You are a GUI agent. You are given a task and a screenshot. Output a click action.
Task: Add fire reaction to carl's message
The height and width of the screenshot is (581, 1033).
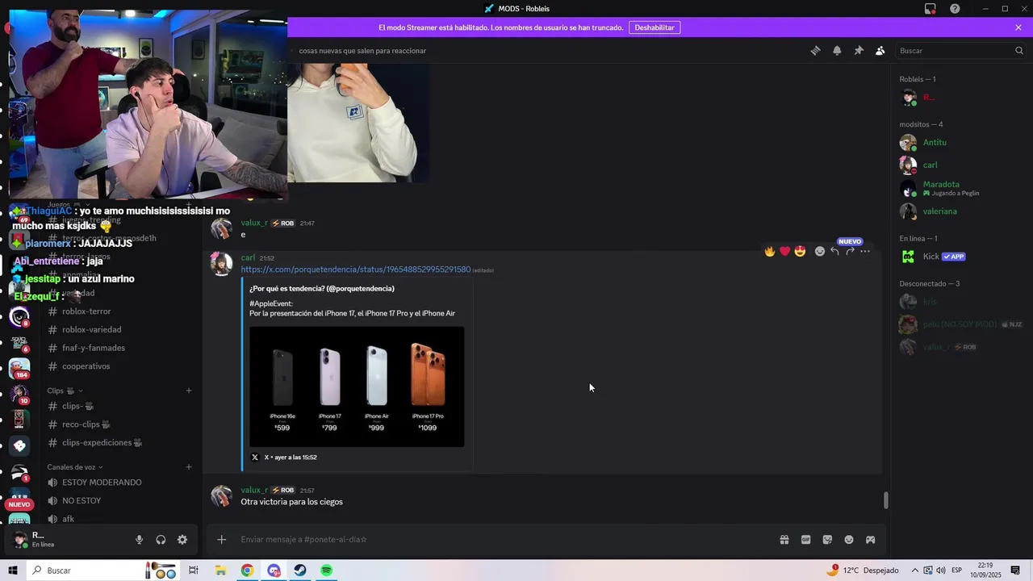click(x=770, y=251)
